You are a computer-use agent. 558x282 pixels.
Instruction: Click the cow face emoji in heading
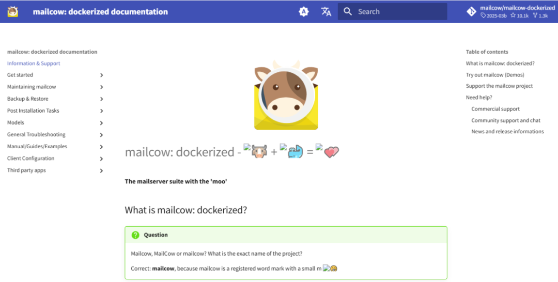pos(258,152)
